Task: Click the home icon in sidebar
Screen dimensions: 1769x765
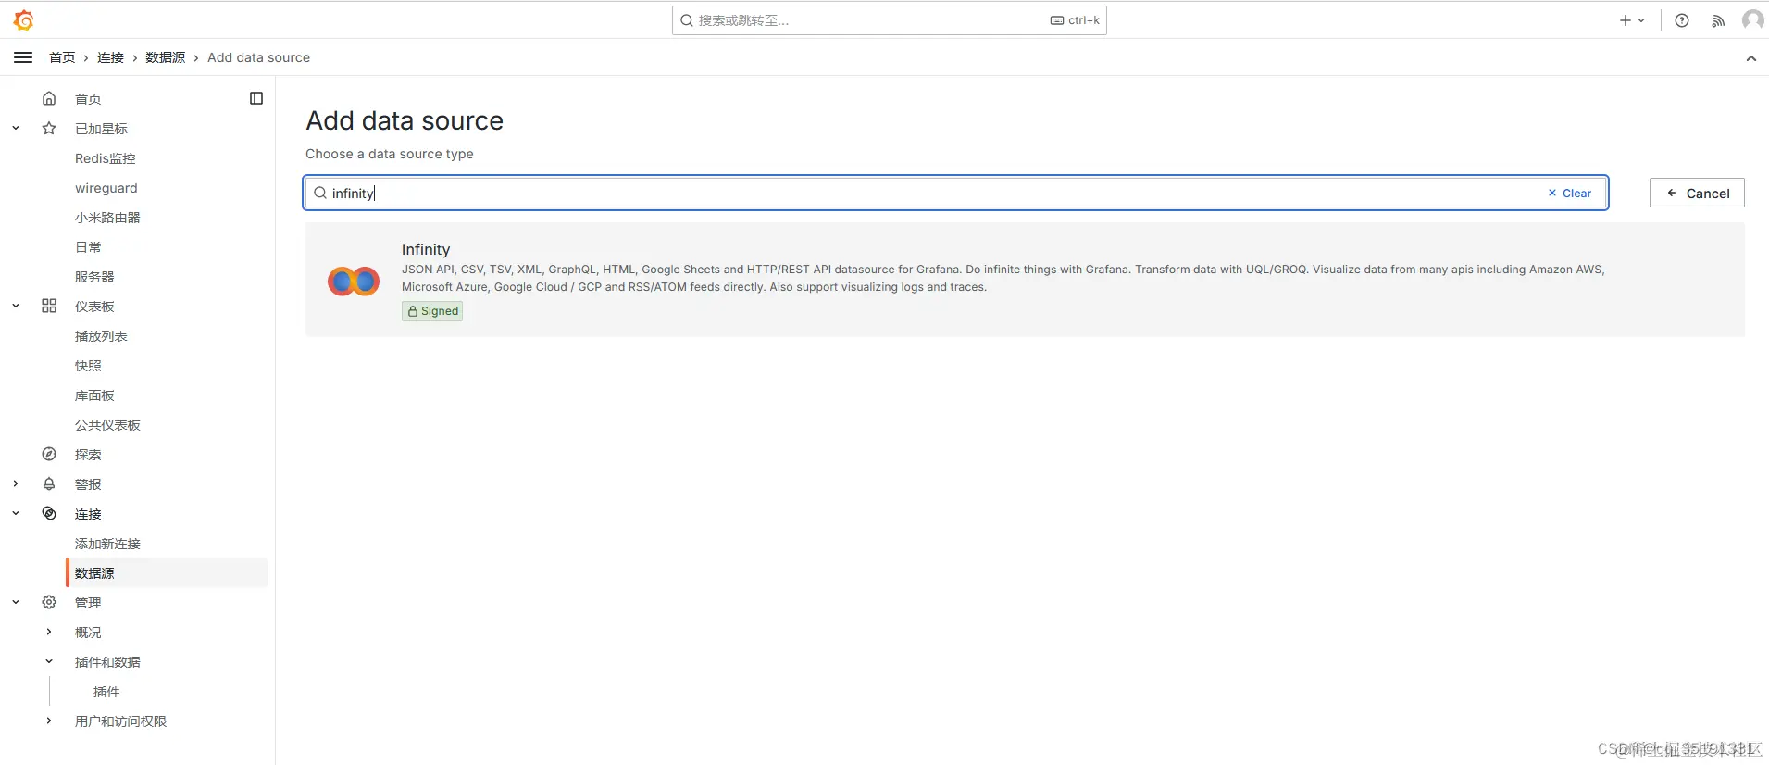Action: [x=49, y=98]
